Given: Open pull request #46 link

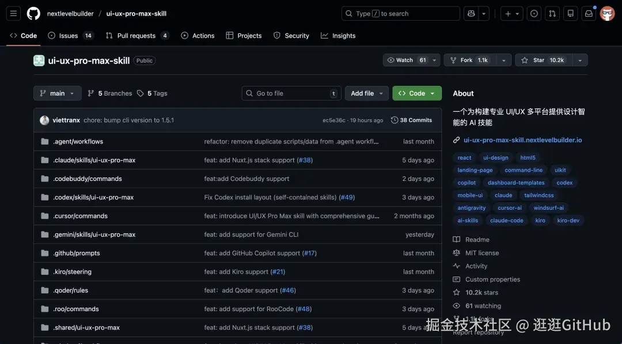Looking at the screenshot, I should tap(288, 290).
